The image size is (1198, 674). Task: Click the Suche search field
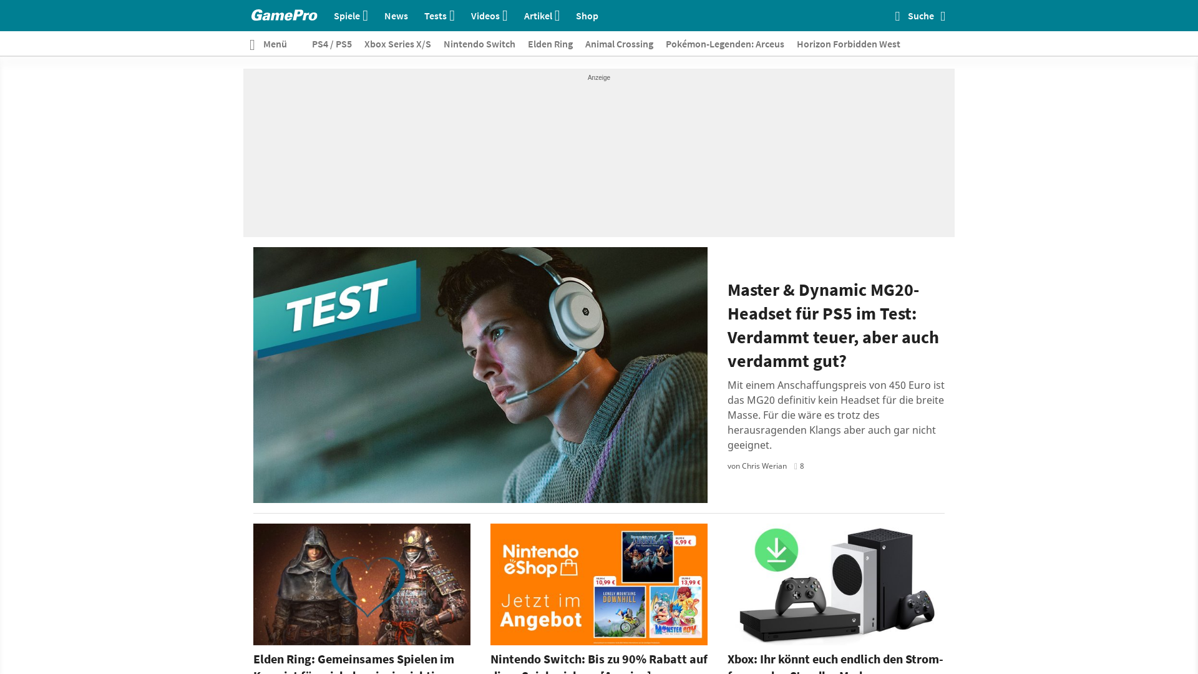(x=921, y=16)
